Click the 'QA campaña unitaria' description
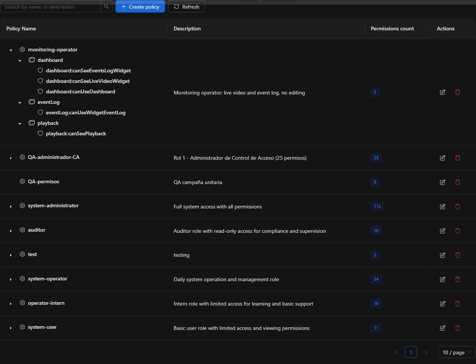 click(198, 182)
